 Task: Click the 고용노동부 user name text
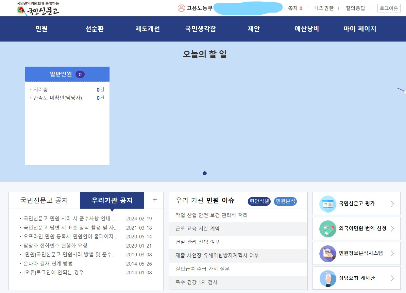199,9
